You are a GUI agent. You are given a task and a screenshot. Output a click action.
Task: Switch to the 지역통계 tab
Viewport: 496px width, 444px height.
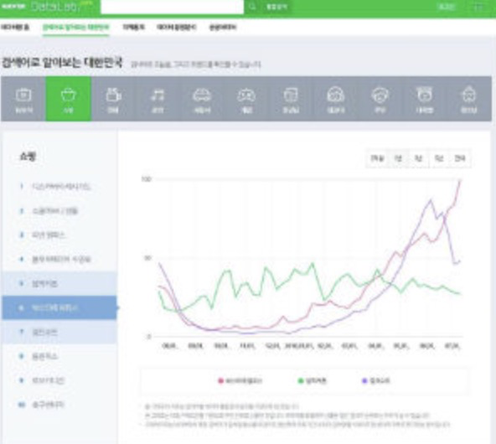point(133,27)
